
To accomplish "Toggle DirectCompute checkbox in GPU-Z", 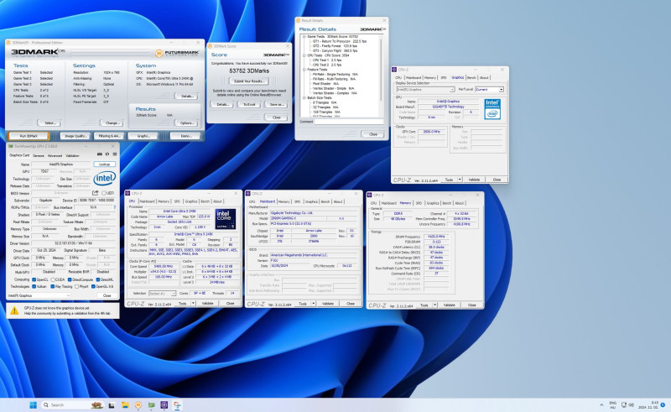I will (70, 279).
